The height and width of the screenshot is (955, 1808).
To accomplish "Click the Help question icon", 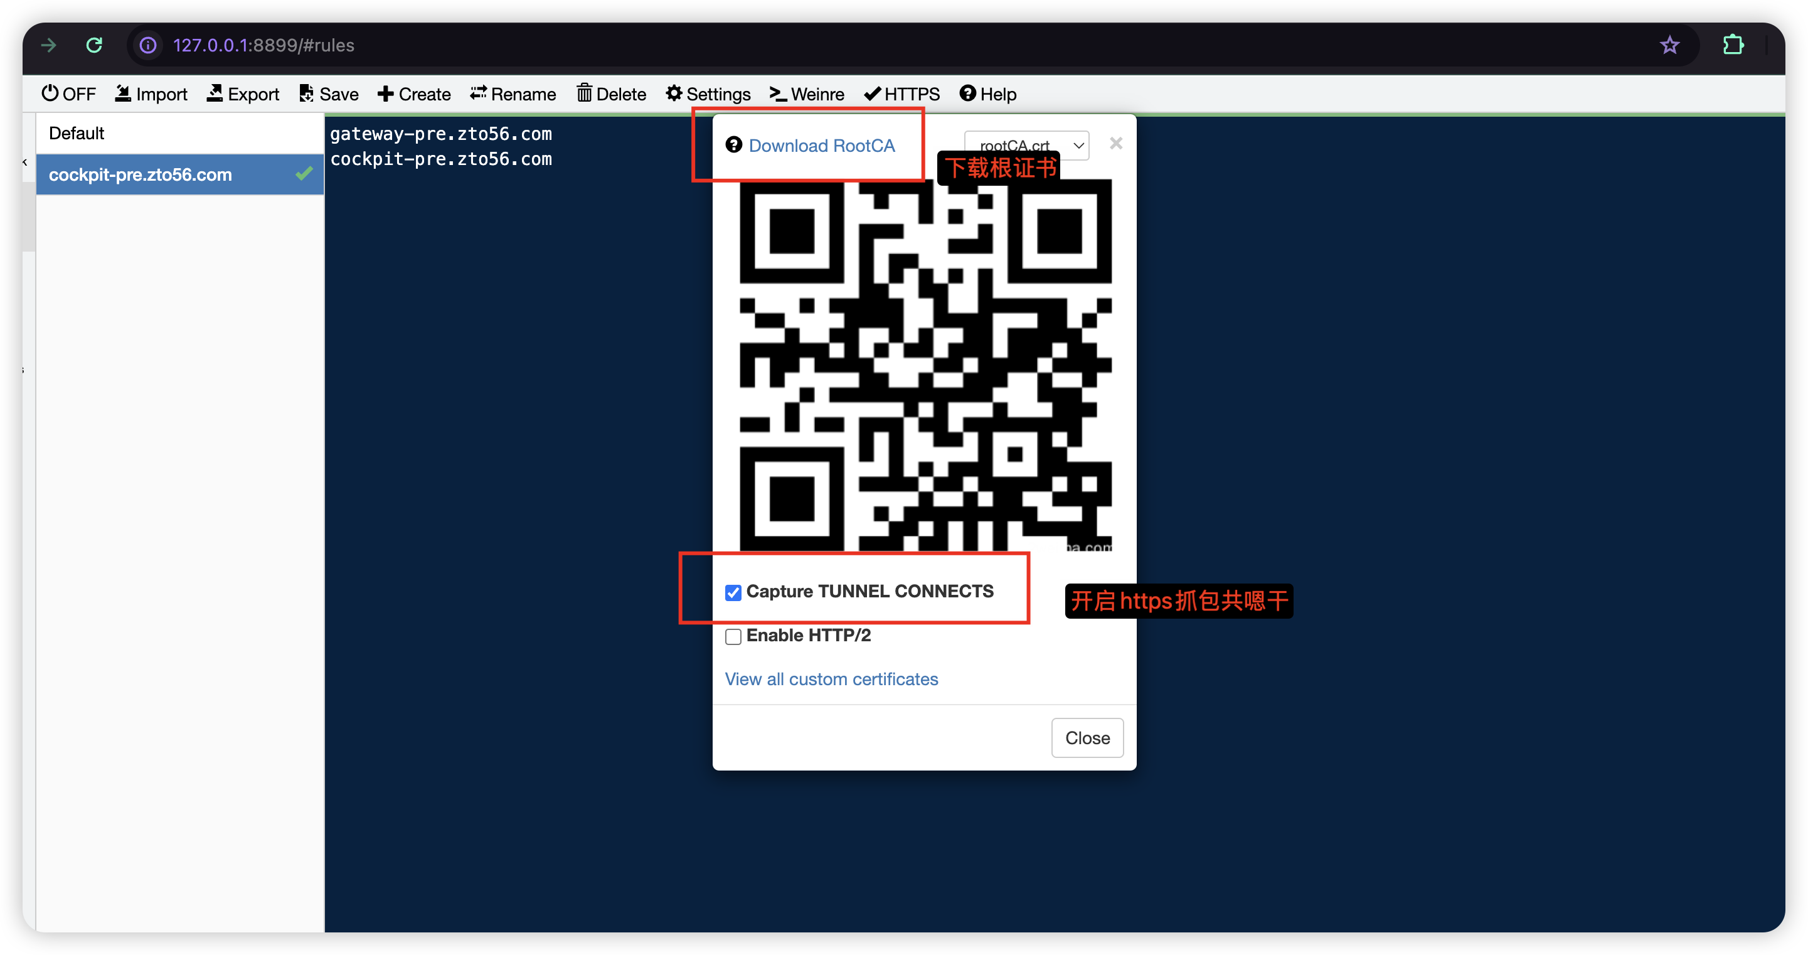I will point(968,93).
